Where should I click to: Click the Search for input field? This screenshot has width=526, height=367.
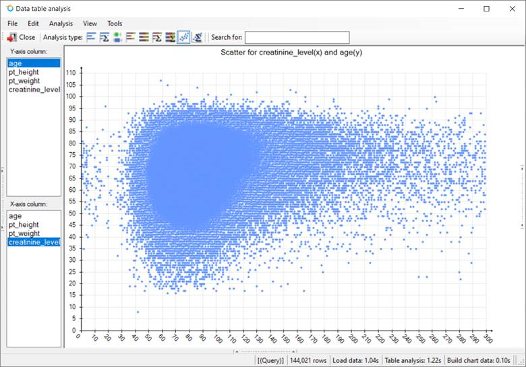[x=297, y=38]
